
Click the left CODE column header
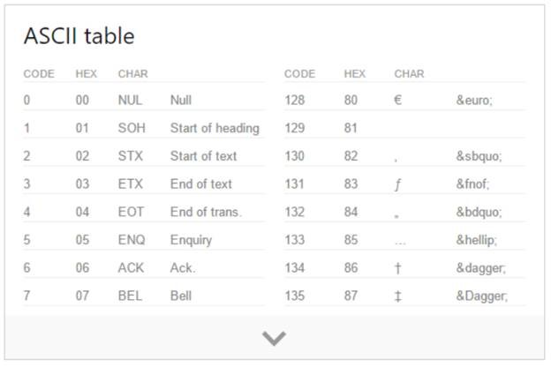[x=39, y=74]
